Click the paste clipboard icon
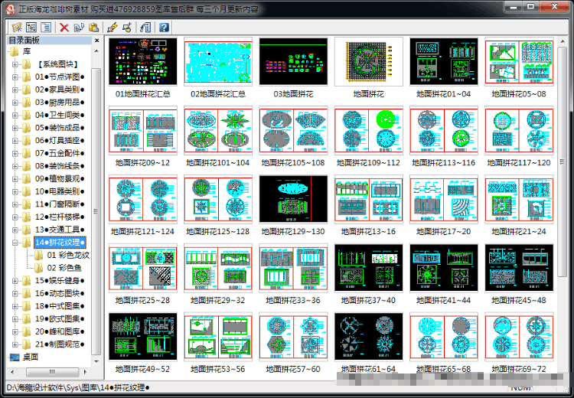This screenshot has height=398, width=574. click(93, 27)
